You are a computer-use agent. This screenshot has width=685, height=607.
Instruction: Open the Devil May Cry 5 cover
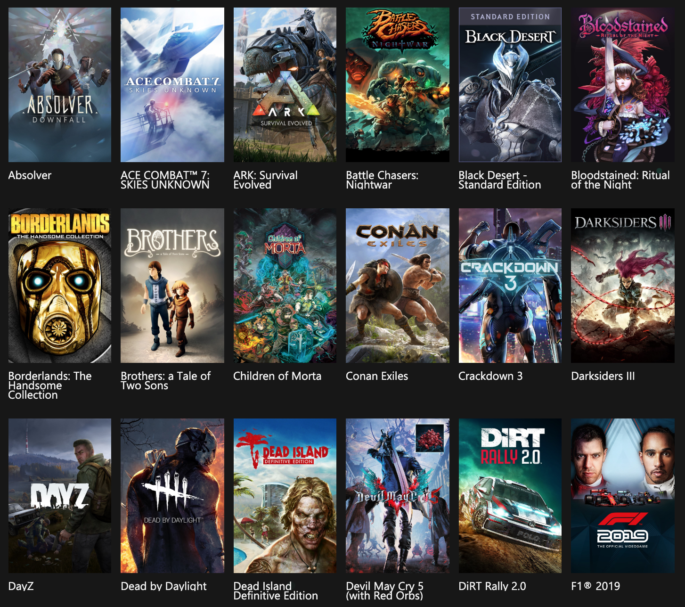(398, 496)
